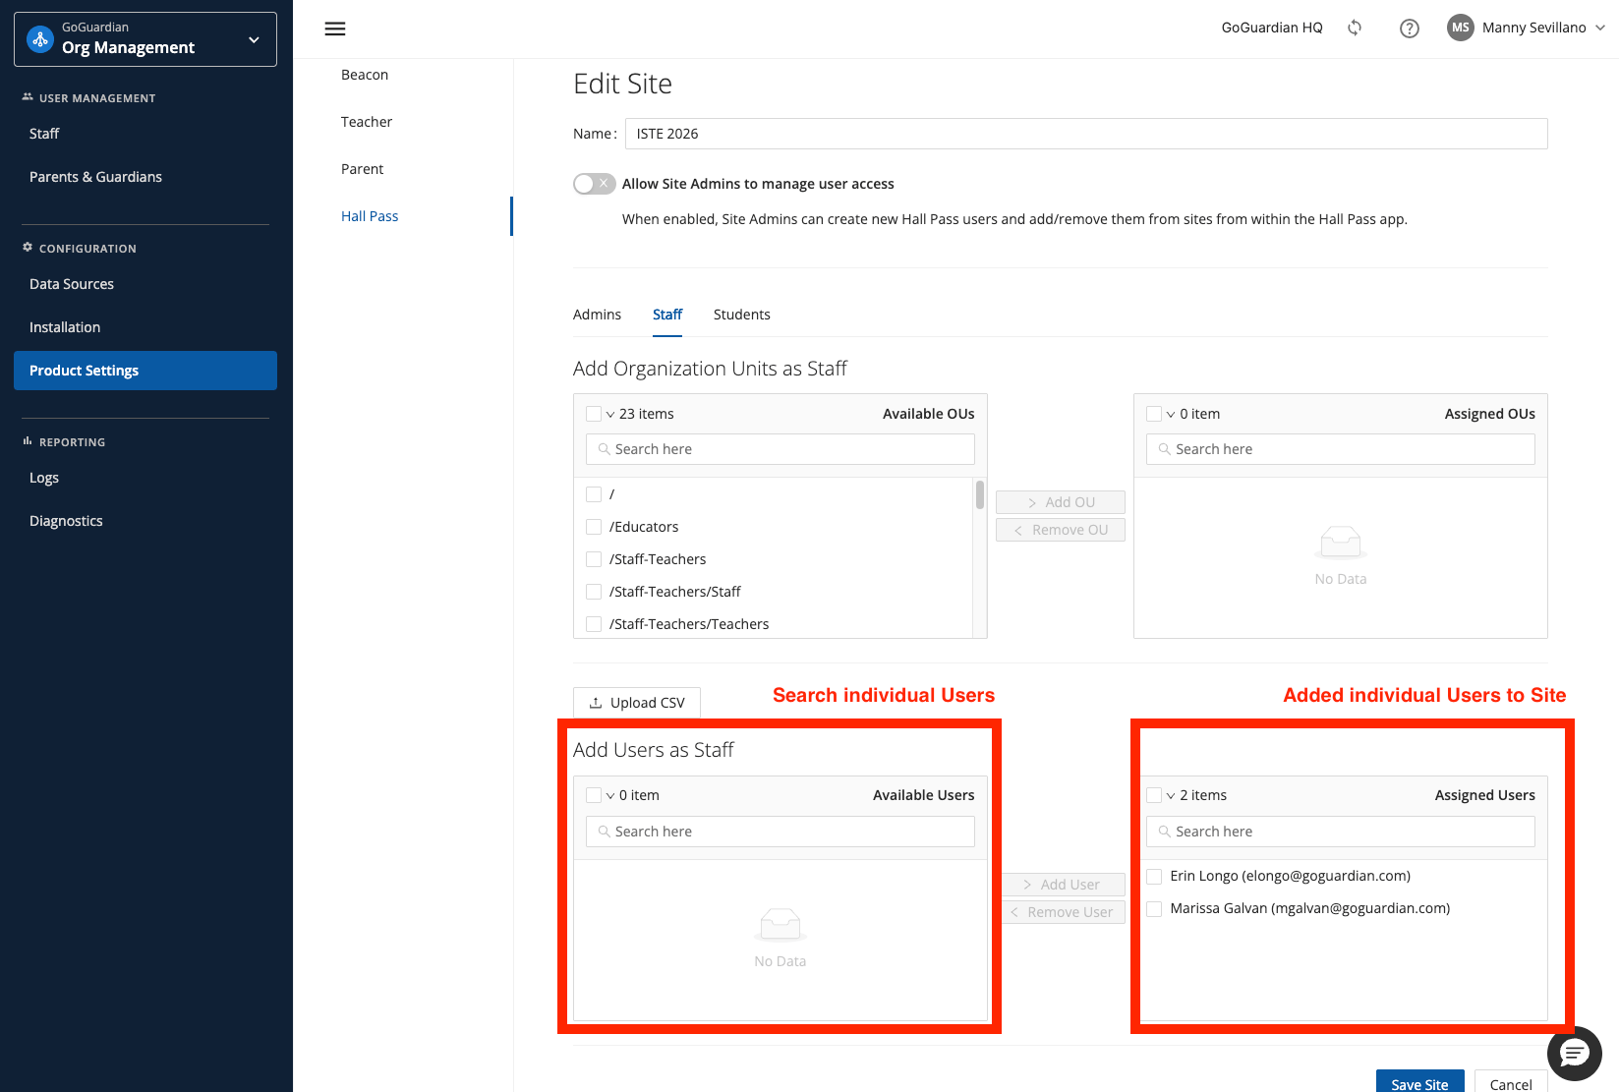This screenshot has height=1092, width=1619.
Task: Click the Remove User button
Action: pos(1064,912)
